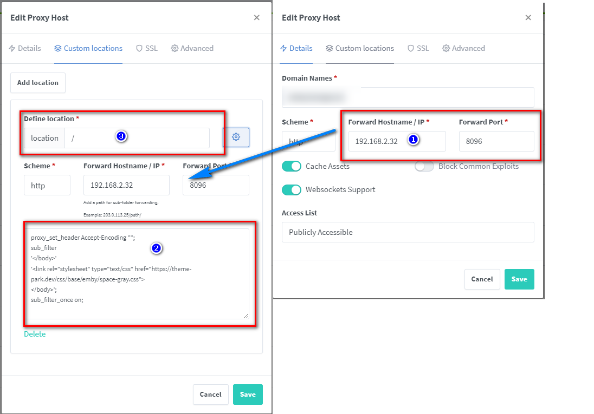Save the custom locations dialog

pyautogui.click(x=248, y=395)
